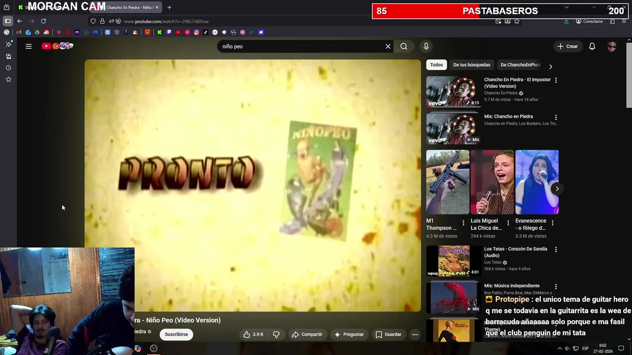Open the Instagram bookmark
632x355 pixels.
pos(197,32)
